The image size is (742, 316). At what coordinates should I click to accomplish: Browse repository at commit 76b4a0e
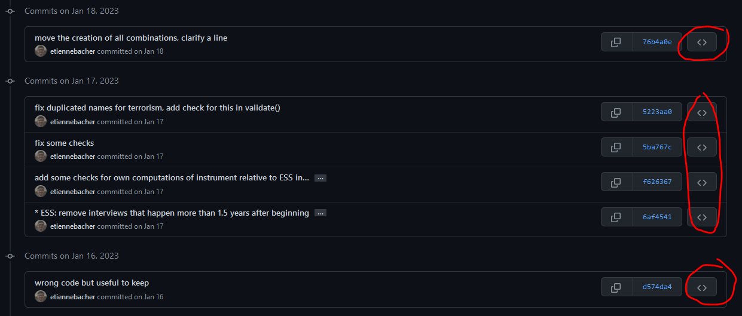[x=702, y=42]
